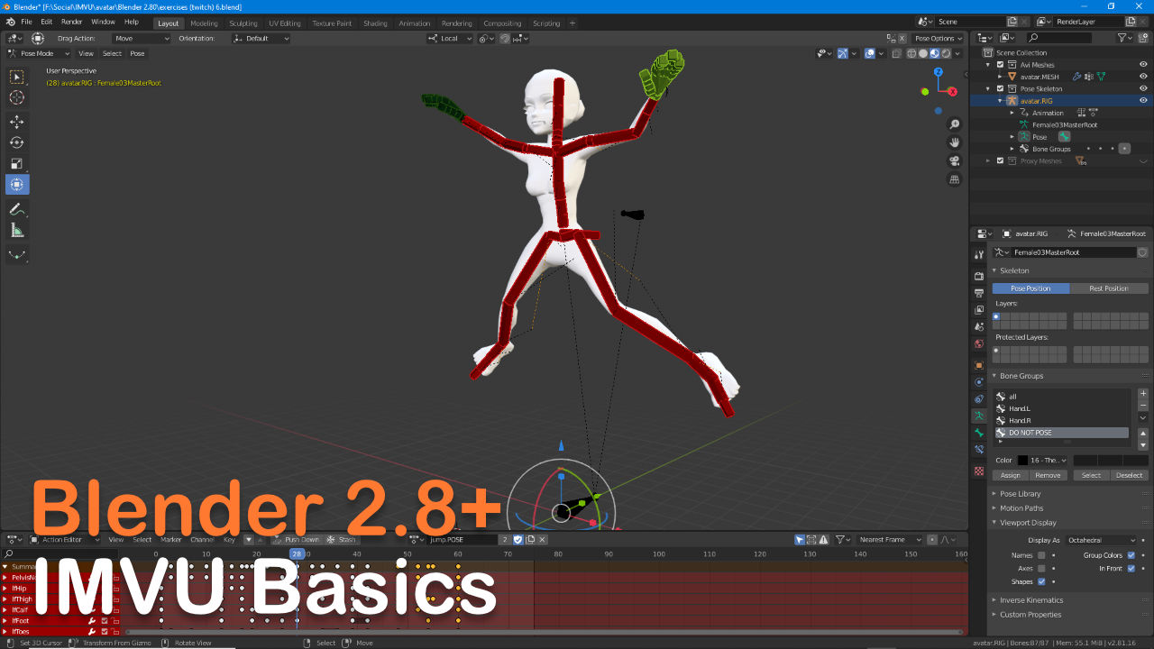
Task: Hide Avi Meshes collection in viewport
Action: point(1143,65)
